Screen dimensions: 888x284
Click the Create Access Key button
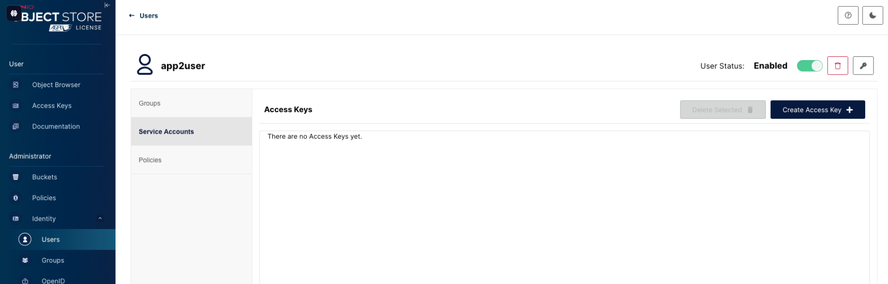coord(817,110)
